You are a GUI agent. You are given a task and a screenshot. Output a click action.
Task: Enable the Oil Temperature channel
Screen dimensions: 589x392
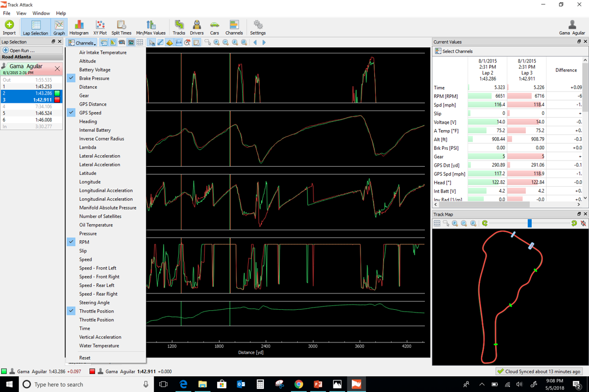(96, 225)
